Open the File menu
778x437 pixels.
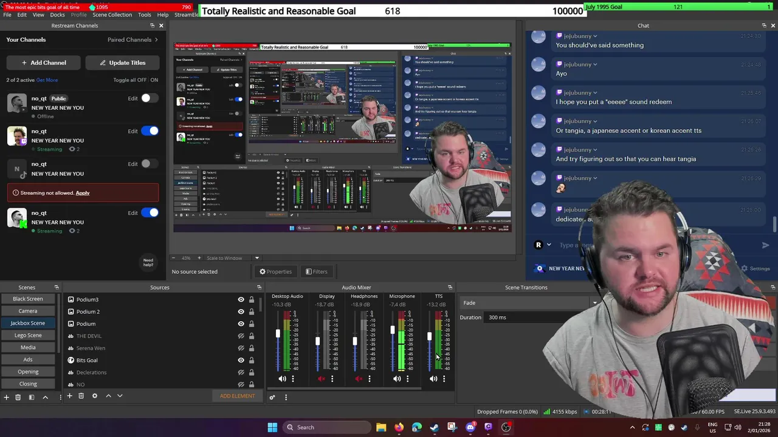tap(7, 15)
